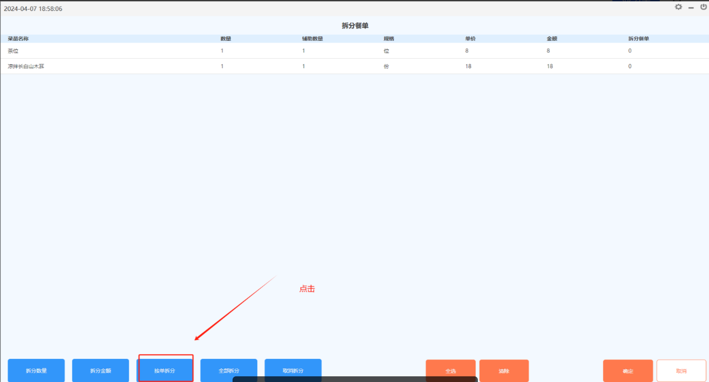Minimize the window with the dash icon

point(691,8)
